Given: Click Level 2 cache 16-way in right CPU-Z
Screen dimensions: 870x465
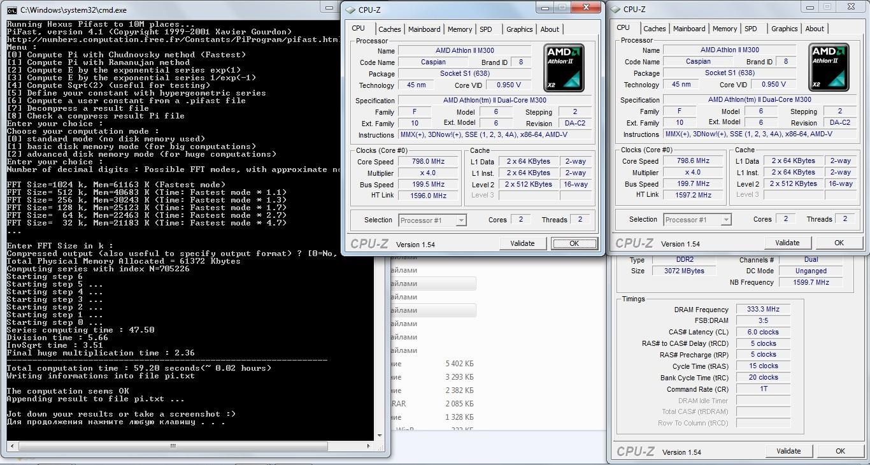Looking at the screenshot, I should 841,184.
